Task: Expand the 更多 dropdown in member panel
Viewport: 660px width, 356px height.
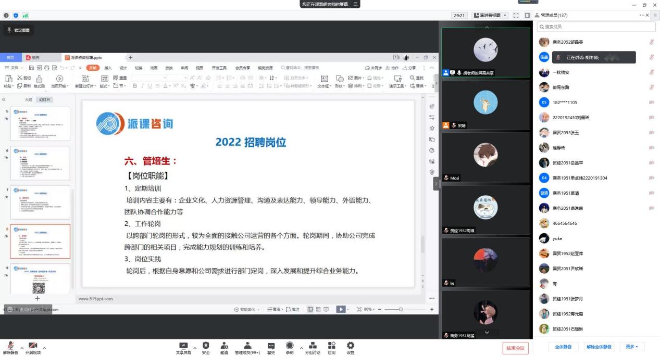Action: coord(632,347)
